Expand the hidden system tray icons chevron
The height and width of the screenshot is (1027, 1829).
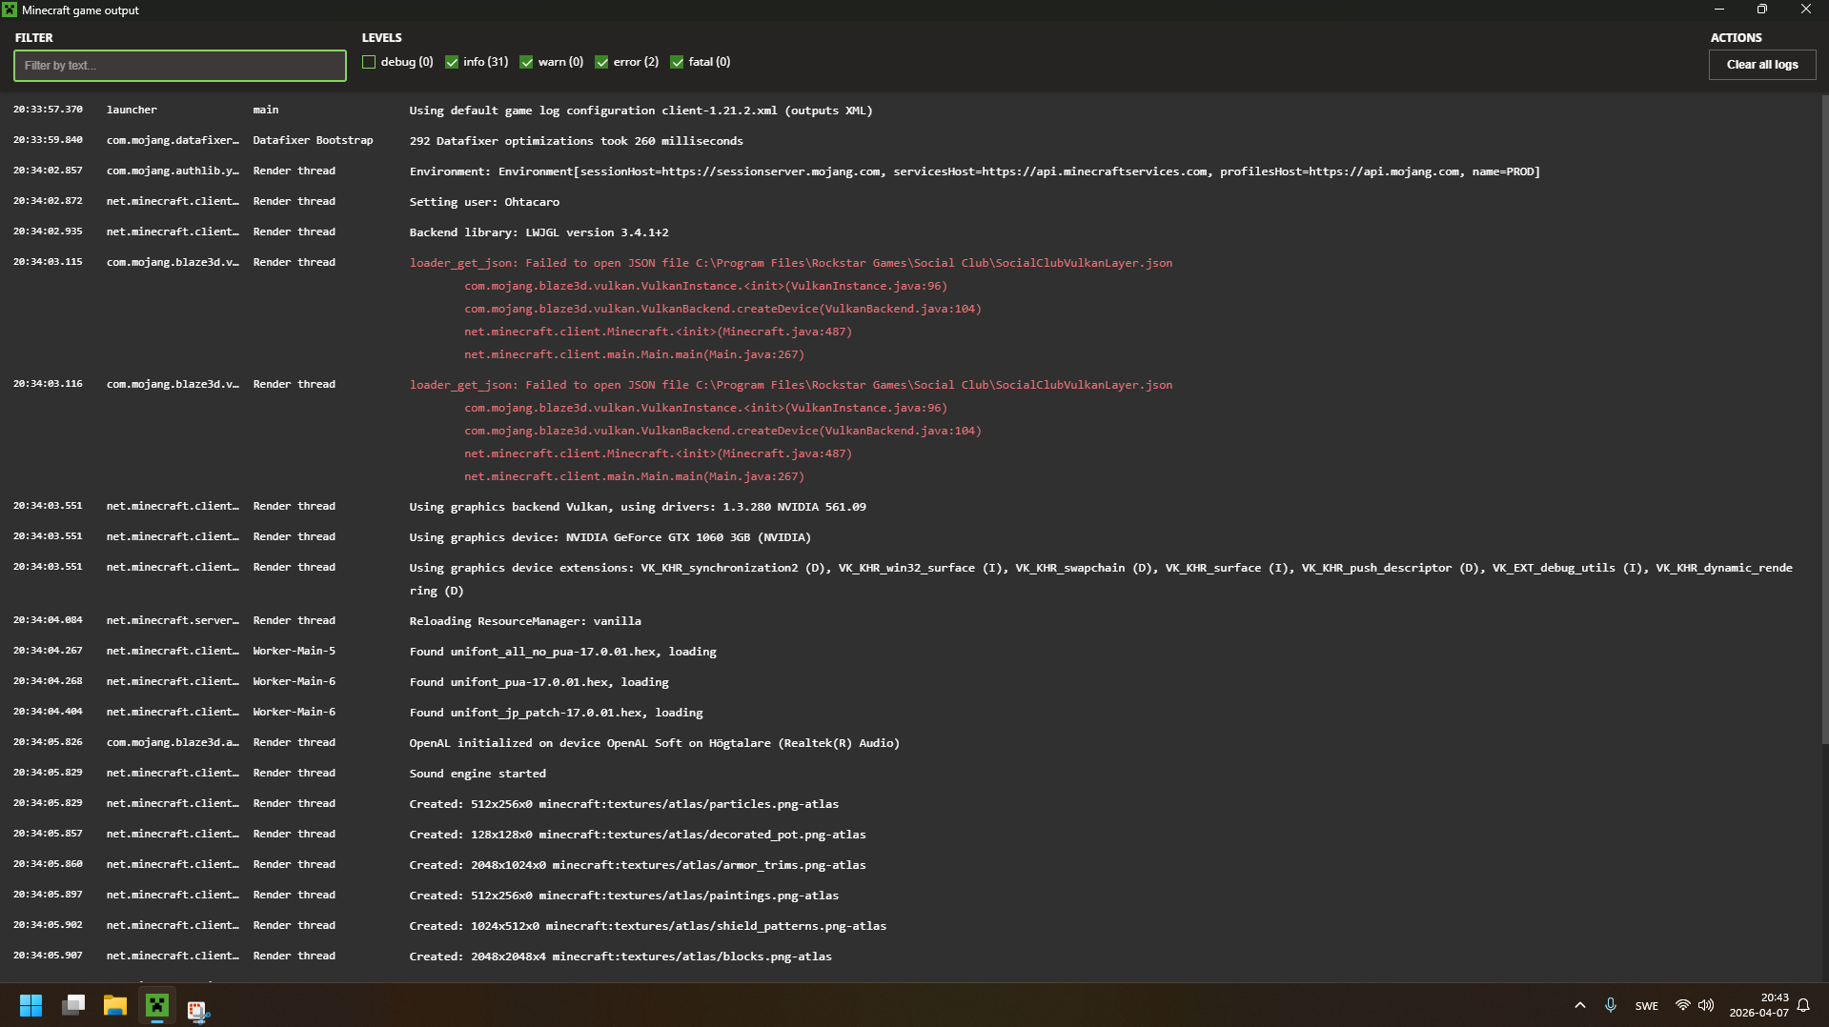[x=1580, y=1006]
